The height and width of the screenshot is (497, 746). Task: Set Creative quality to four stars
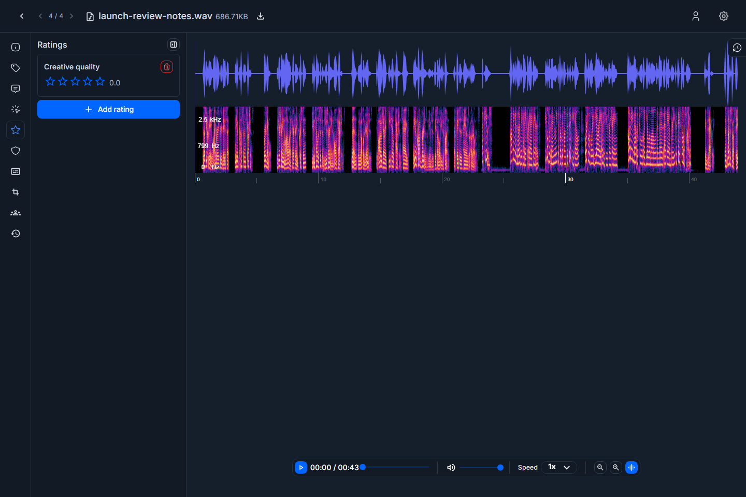click(x=88, y=81)
